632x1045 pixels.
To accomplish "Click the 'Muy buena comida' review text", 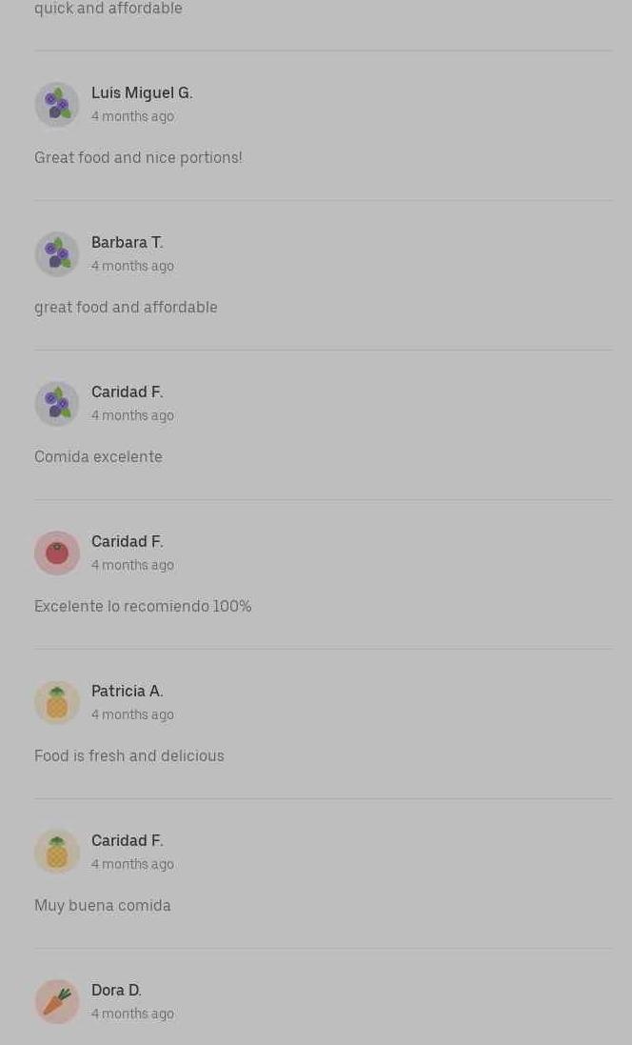I will click(103, 906).
